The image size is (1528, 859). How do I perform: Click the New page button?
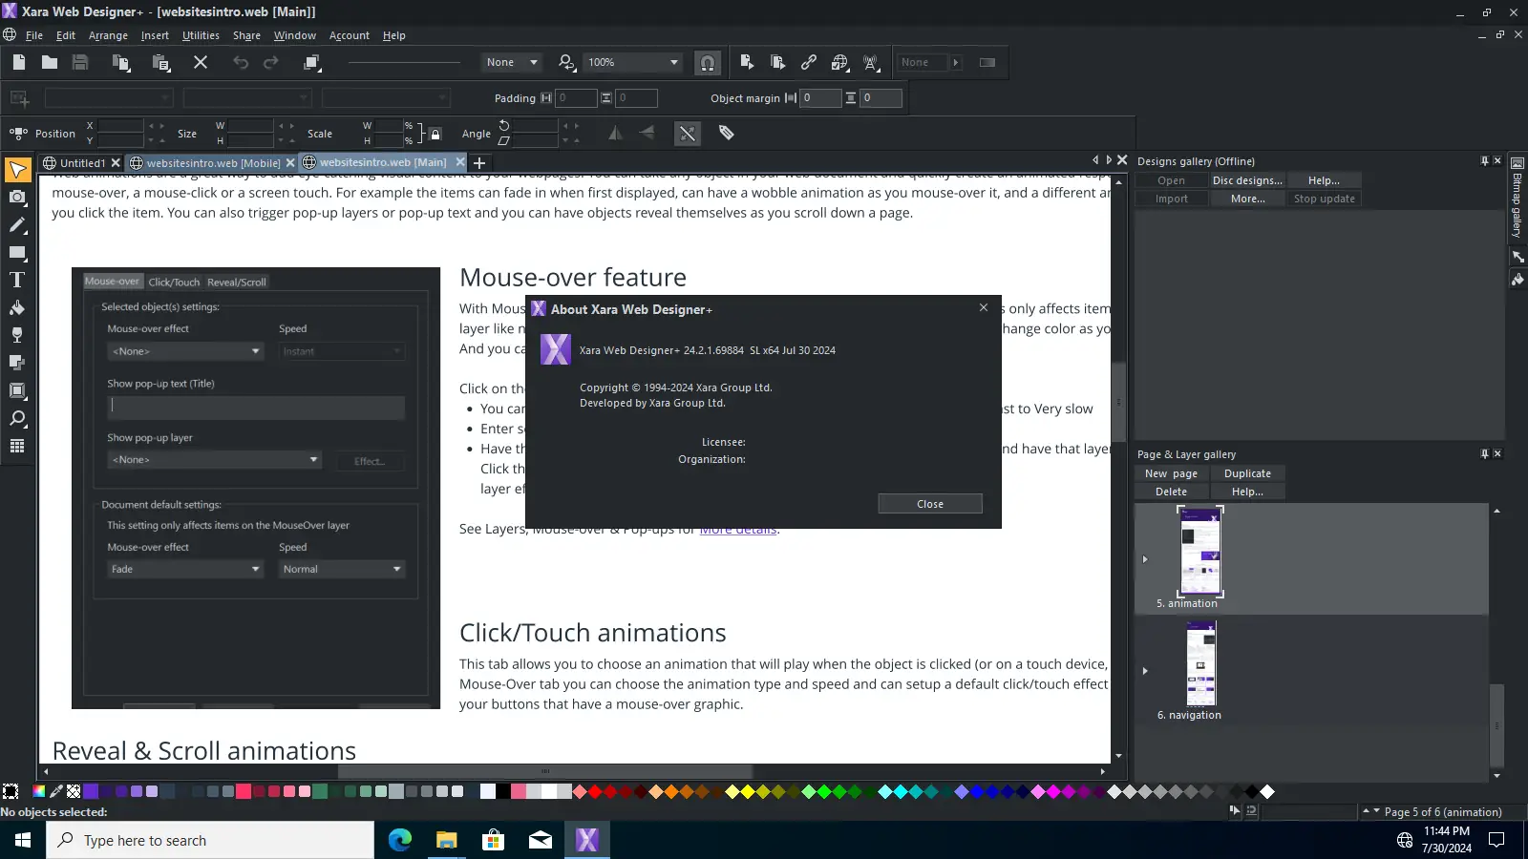point(1171,473)
